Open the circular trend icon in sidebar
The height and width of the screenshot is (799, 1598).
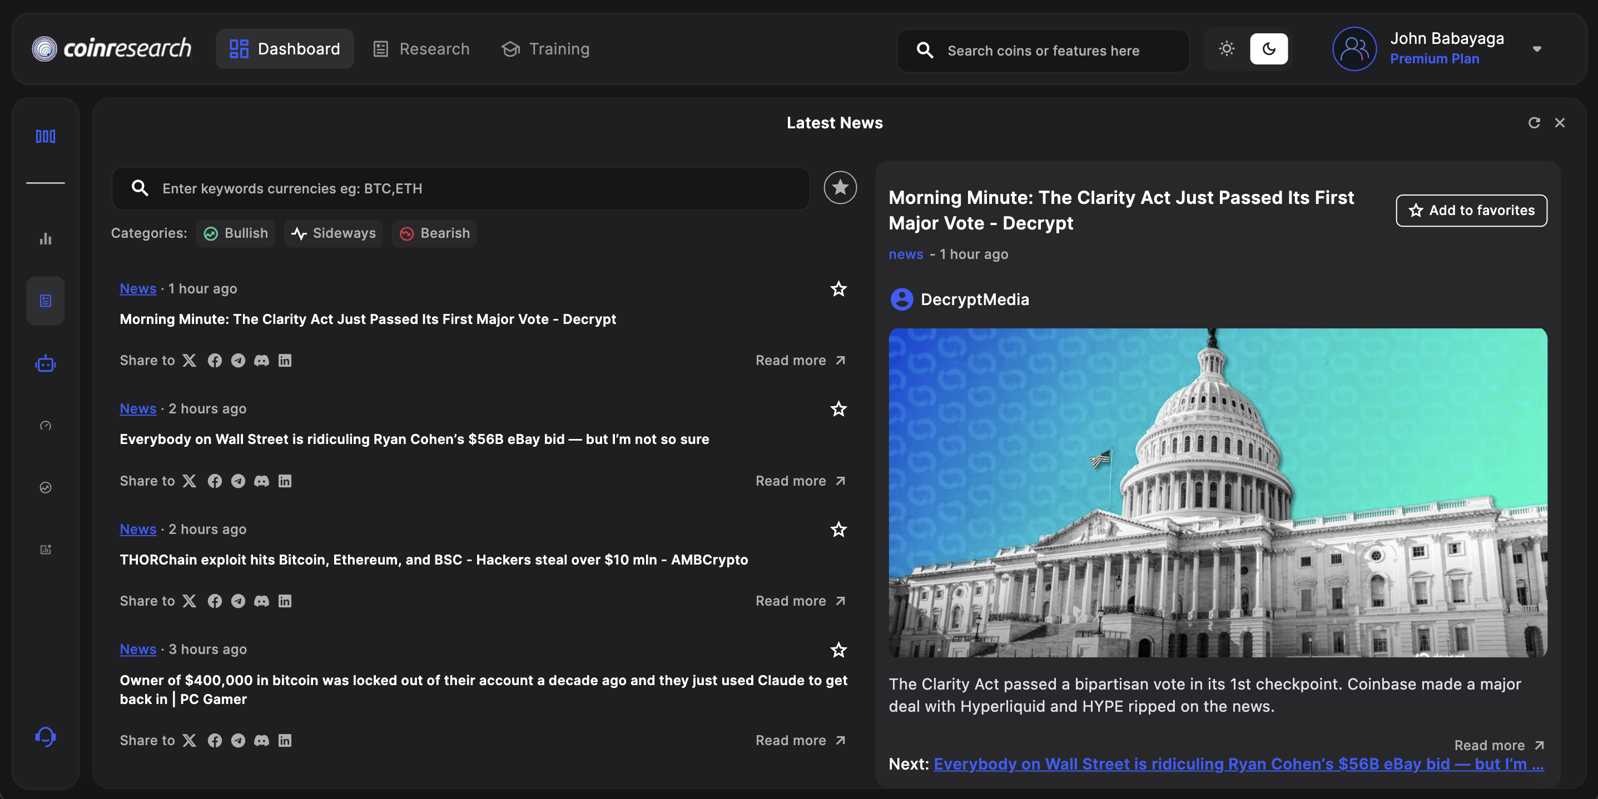(x=45, y=487)
